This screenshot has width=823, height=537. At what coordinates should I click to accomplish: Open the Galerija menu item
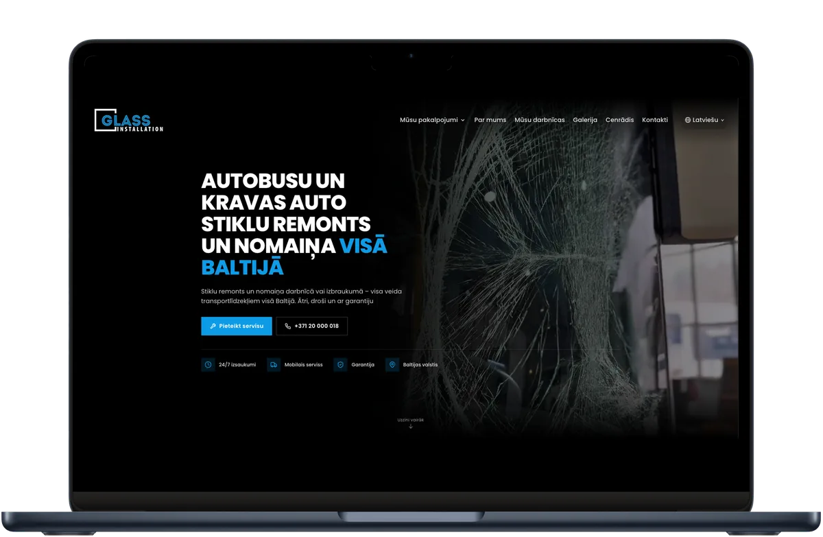585,120
